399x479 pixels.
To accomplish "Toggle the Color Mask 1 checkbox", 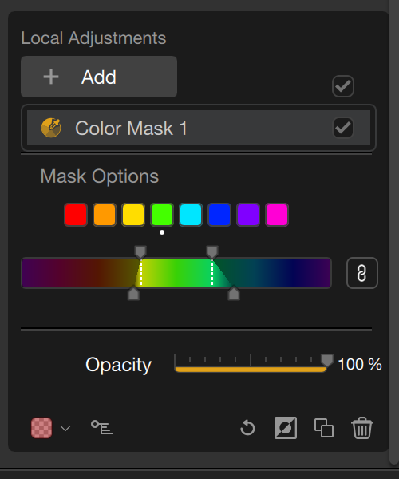I will (343, 128).
